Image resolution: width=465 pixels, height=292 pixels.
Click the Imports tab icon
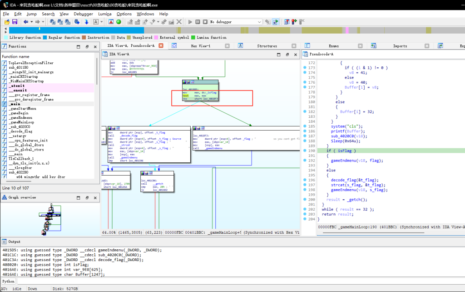[374, 46]
